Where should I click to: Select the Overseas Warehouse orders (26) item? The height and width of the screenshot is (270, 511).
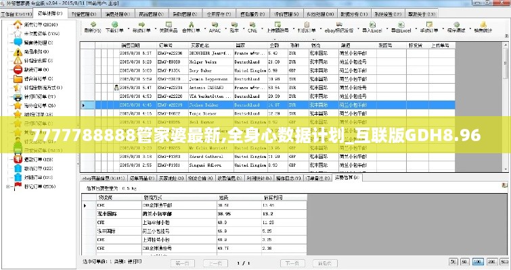(35, 105)
